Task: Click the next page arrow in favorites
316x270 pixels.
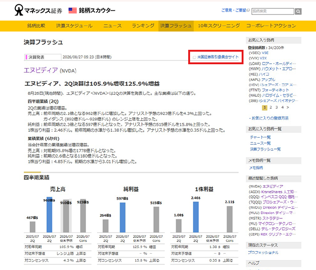Action: [288, 108]
